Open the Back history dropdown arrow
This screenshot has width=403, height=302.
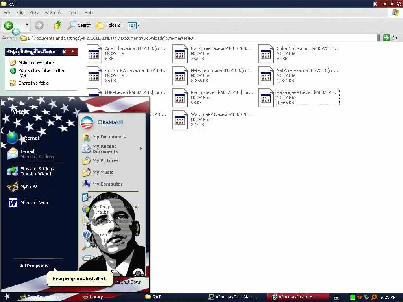tap(27, 25)
